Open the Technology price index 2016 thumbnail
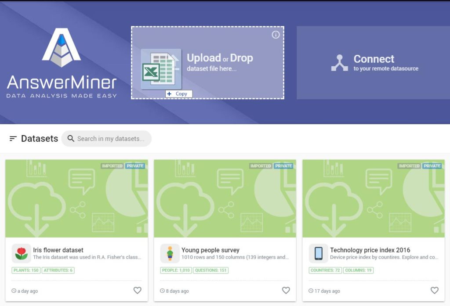This screenshot has width=450, height=306. pos(374,198)
